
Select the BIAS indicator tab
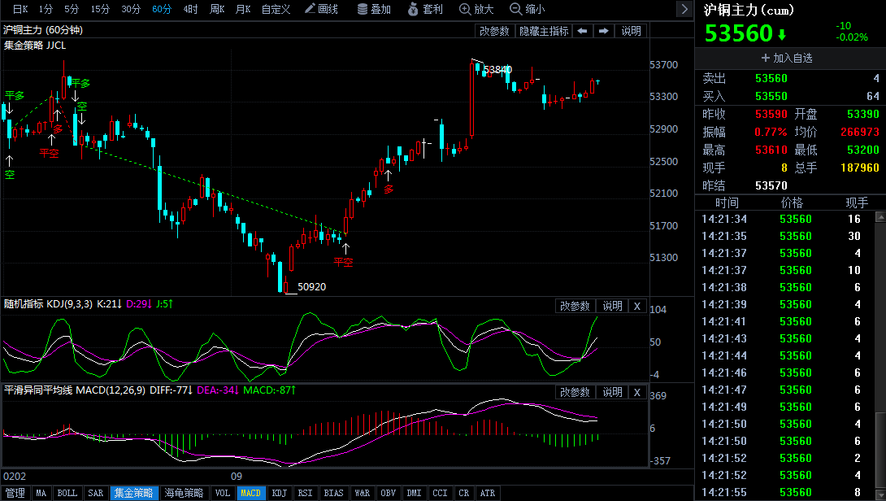tap(333, 493)
